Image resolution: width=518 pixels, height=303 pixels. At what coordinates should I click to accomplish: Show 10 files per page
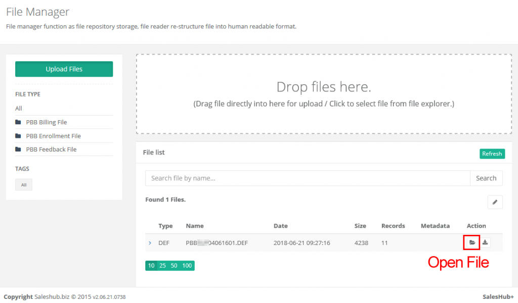(151, 266)
